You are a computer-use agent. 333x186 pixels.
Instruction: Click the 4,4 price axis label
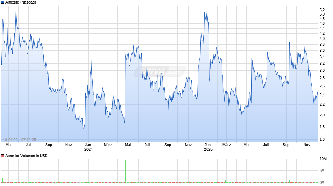point(322,28)
